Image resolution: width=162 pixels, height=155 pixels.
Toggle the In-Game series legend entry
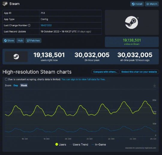click(x=99, y=144)
